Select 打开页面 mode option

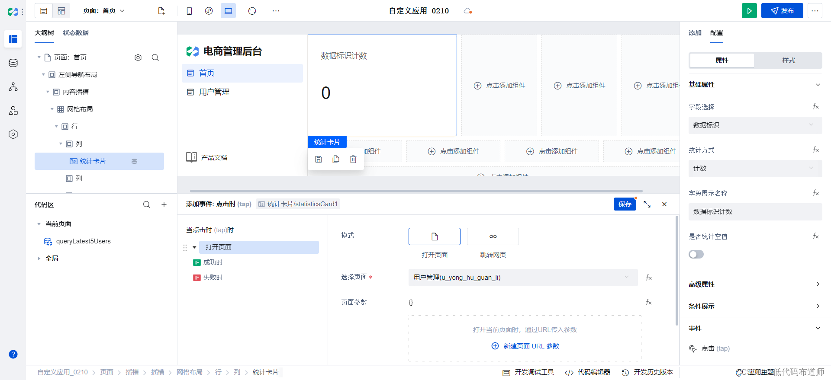click(435, 236)
